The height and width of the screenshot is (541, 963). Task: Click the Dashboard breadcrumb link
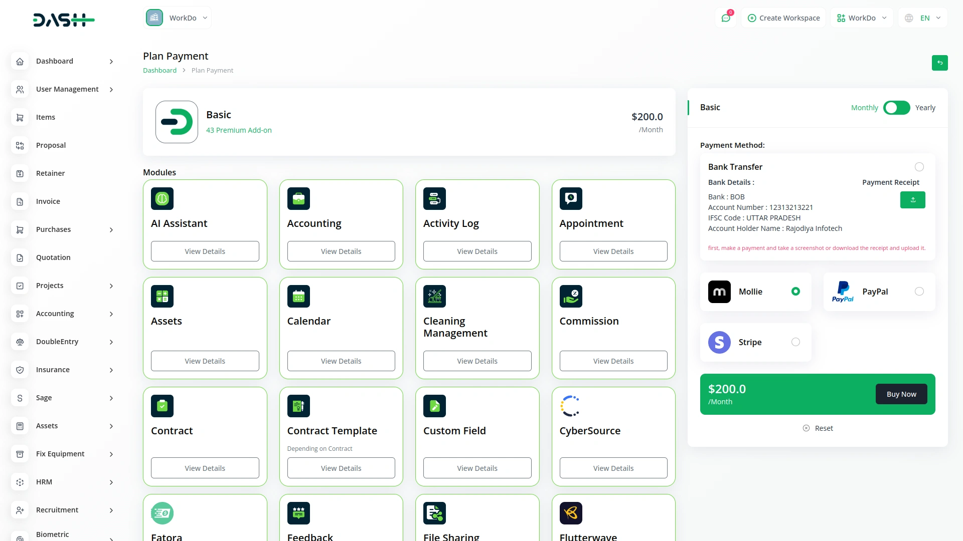[159, 71]
